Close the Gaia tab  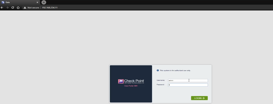[x=37, y=2]
